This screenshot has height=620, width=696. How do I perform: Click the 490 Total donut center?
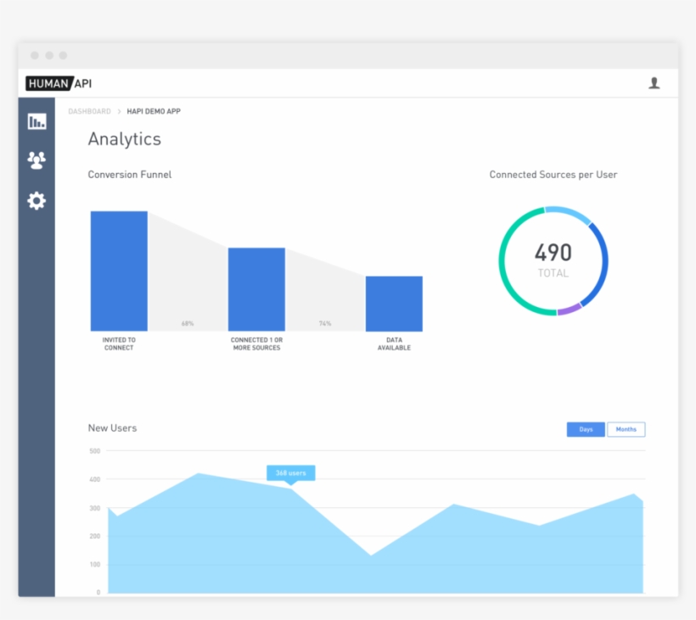tap(553, 260)
